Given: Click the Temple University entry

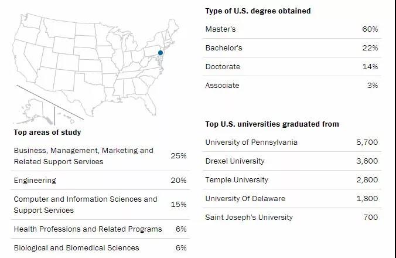Looking at the screenshot, I should (x=237, y=179).
